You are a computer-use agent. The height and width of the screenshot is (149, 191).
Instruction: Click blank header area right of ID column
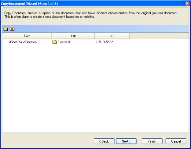(159, 36)
